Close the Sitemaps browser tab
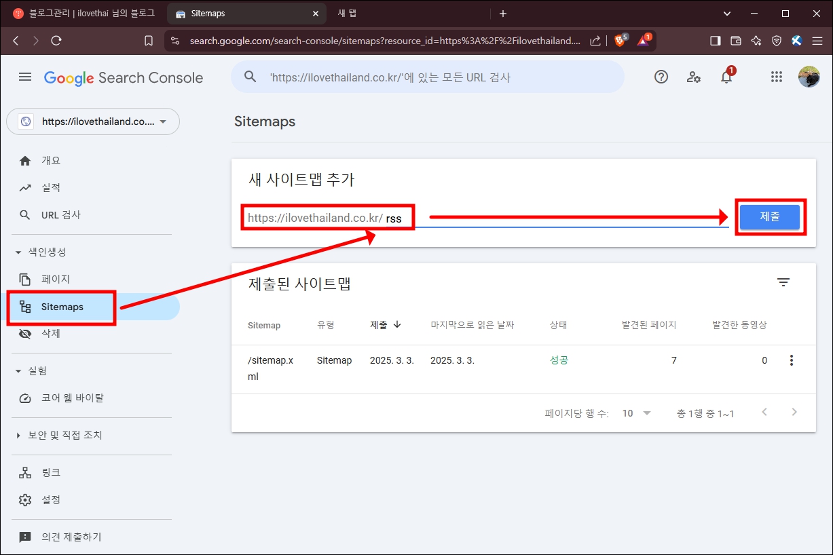The image size is (833, 555). point(315,14)
